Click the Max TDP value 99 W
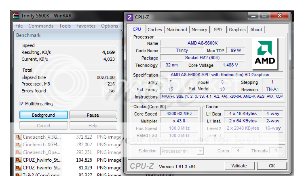 click(x=236, y=50)
